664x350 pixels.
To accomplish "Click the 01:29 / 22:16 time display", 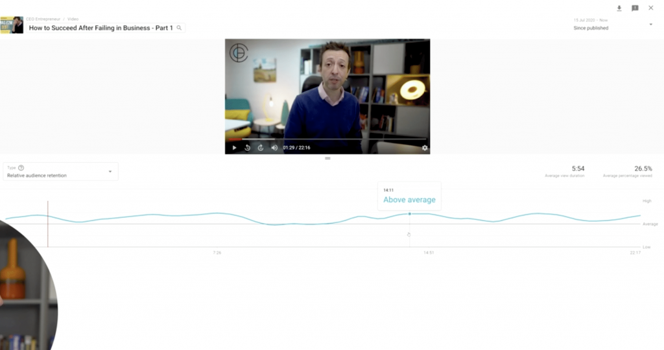I will 296,148.
